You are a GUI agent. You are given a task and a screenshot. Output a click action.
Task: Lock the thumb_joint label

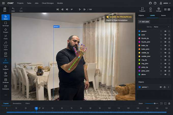pyautogui.click(x=169, y=42)
